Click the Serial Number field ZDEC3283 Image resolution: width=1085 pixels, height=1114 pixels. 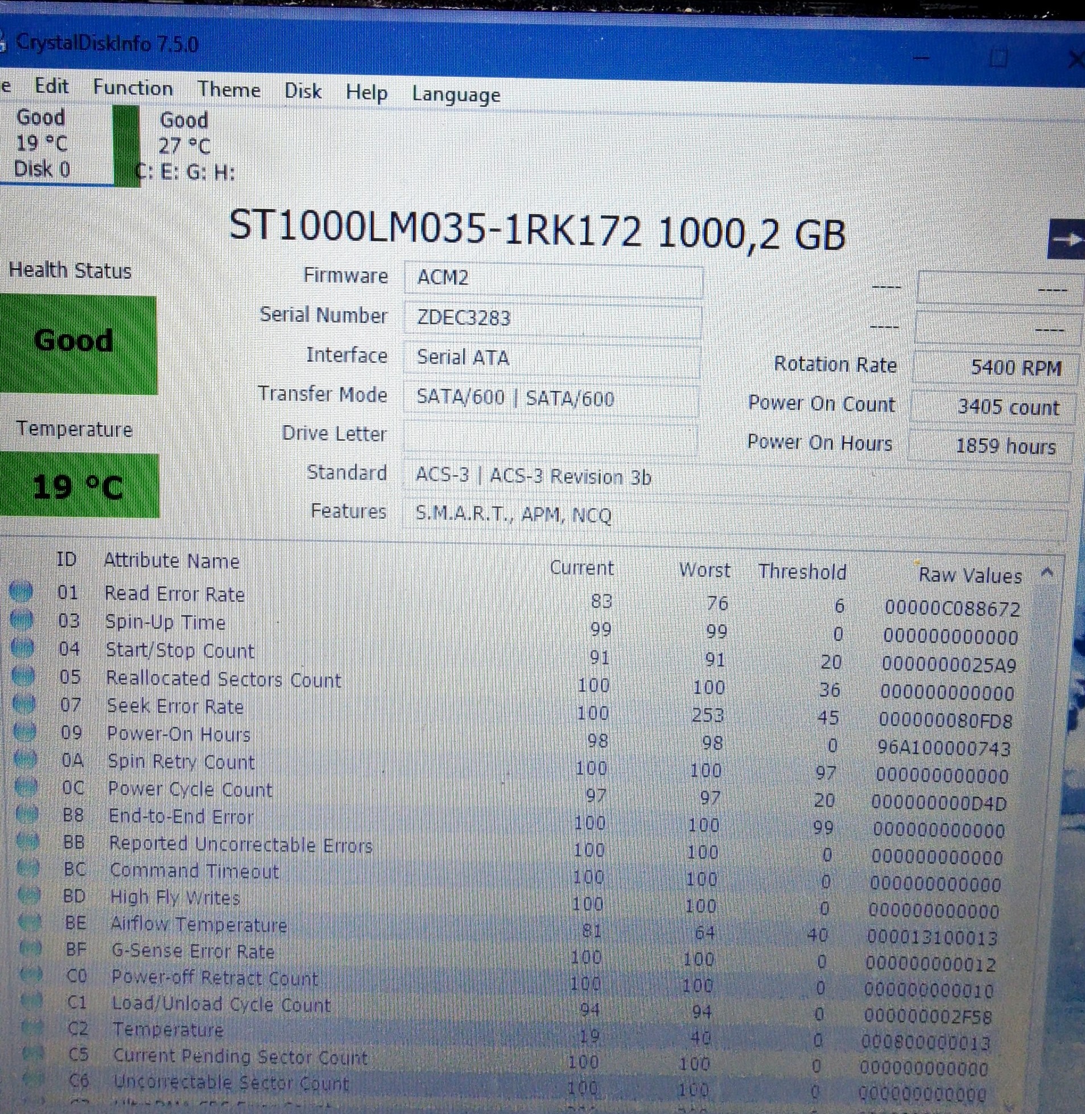click(552, 318)
